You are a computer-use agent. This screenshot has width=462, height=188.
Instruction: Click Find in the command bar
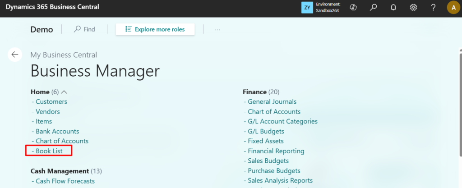click(84, 29)
